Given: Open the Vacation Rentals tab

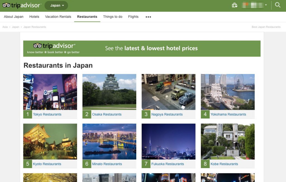Looking at the screenshot, I should (58, 17).
